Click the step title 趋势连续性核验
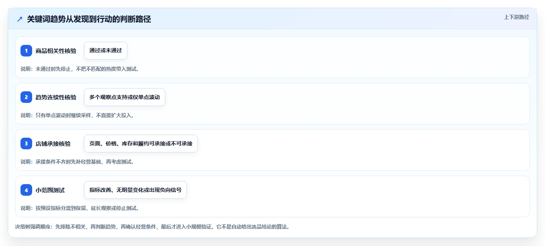 click(x=56, y=97)
